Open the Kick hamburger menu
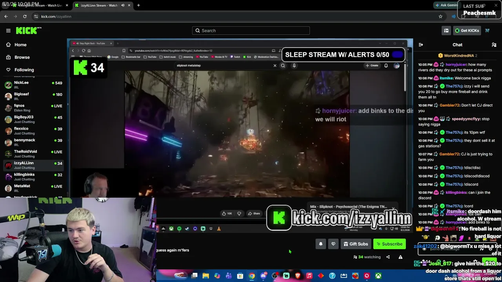Screen dimensions: 502x282 pyautogui.click(x=8, y=31)
